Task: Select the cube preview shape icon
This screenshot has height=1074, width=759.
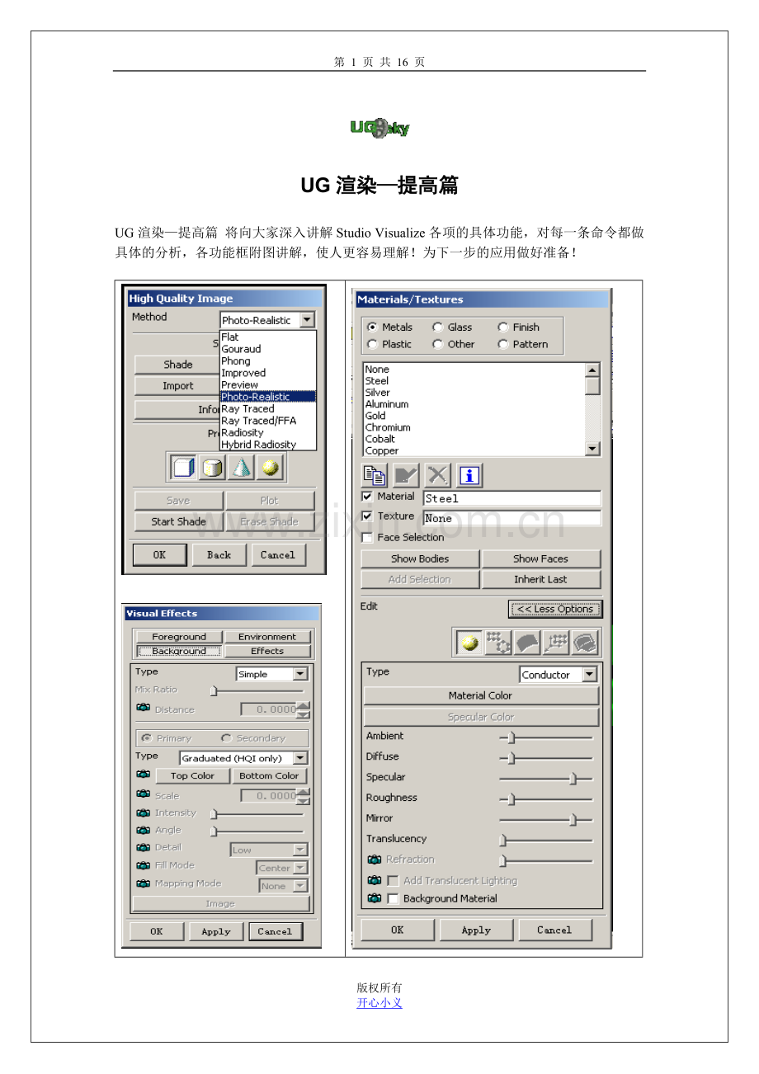Action: point(183,469)
